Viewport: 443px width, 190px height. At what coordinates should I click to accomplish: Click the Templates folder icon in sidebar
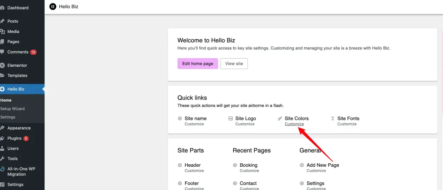click(2, 75)
